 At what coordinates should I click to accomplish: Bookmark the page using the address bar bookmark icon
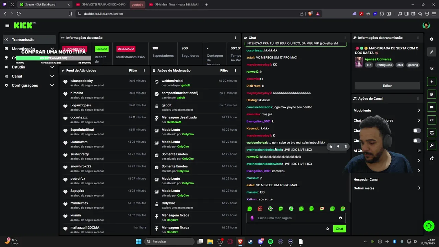[x=70, y=14]
